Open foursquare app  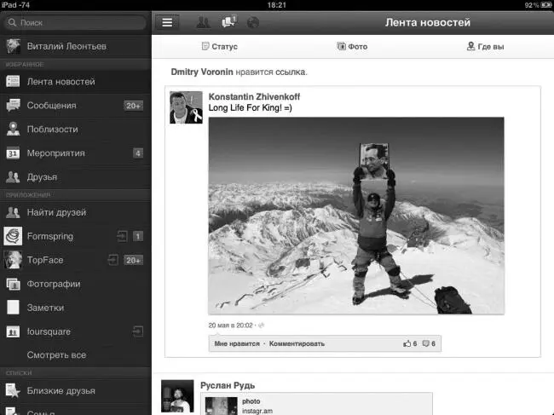(49, 331)
